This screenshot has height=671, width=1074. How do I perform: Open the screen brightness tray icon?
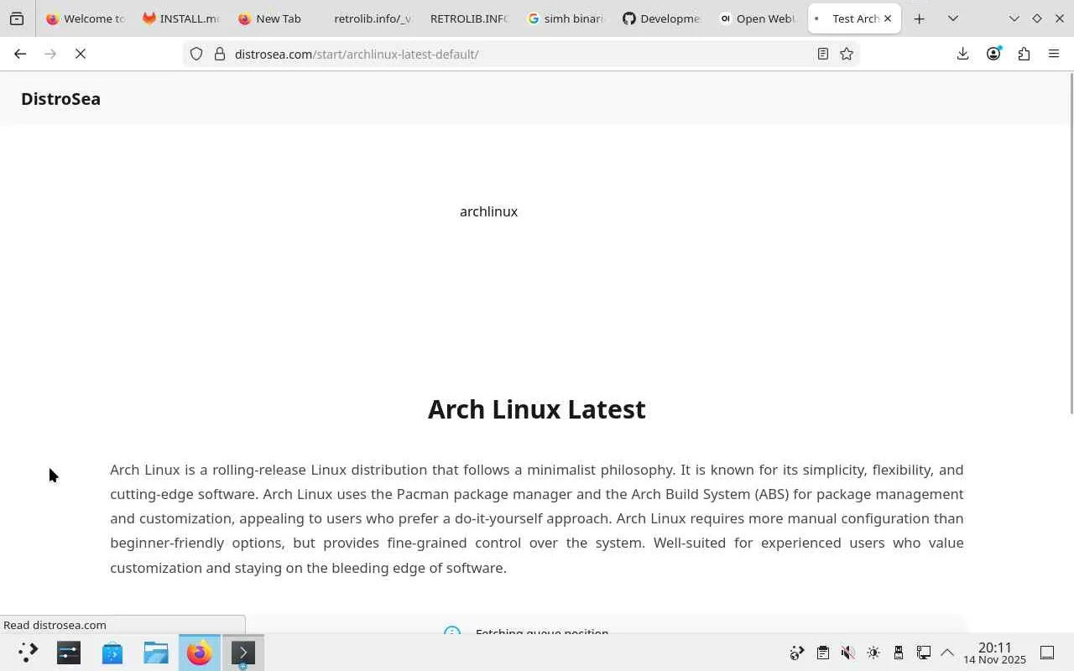873,653
